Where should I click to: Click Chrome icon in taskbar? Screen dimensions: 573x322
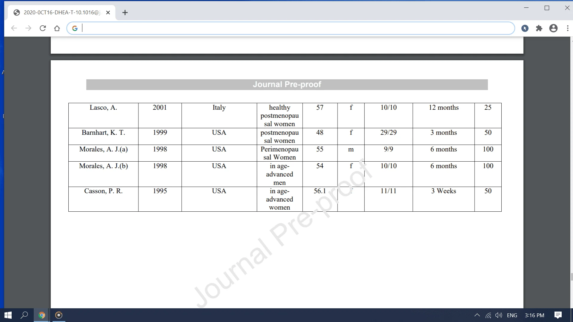42,315
